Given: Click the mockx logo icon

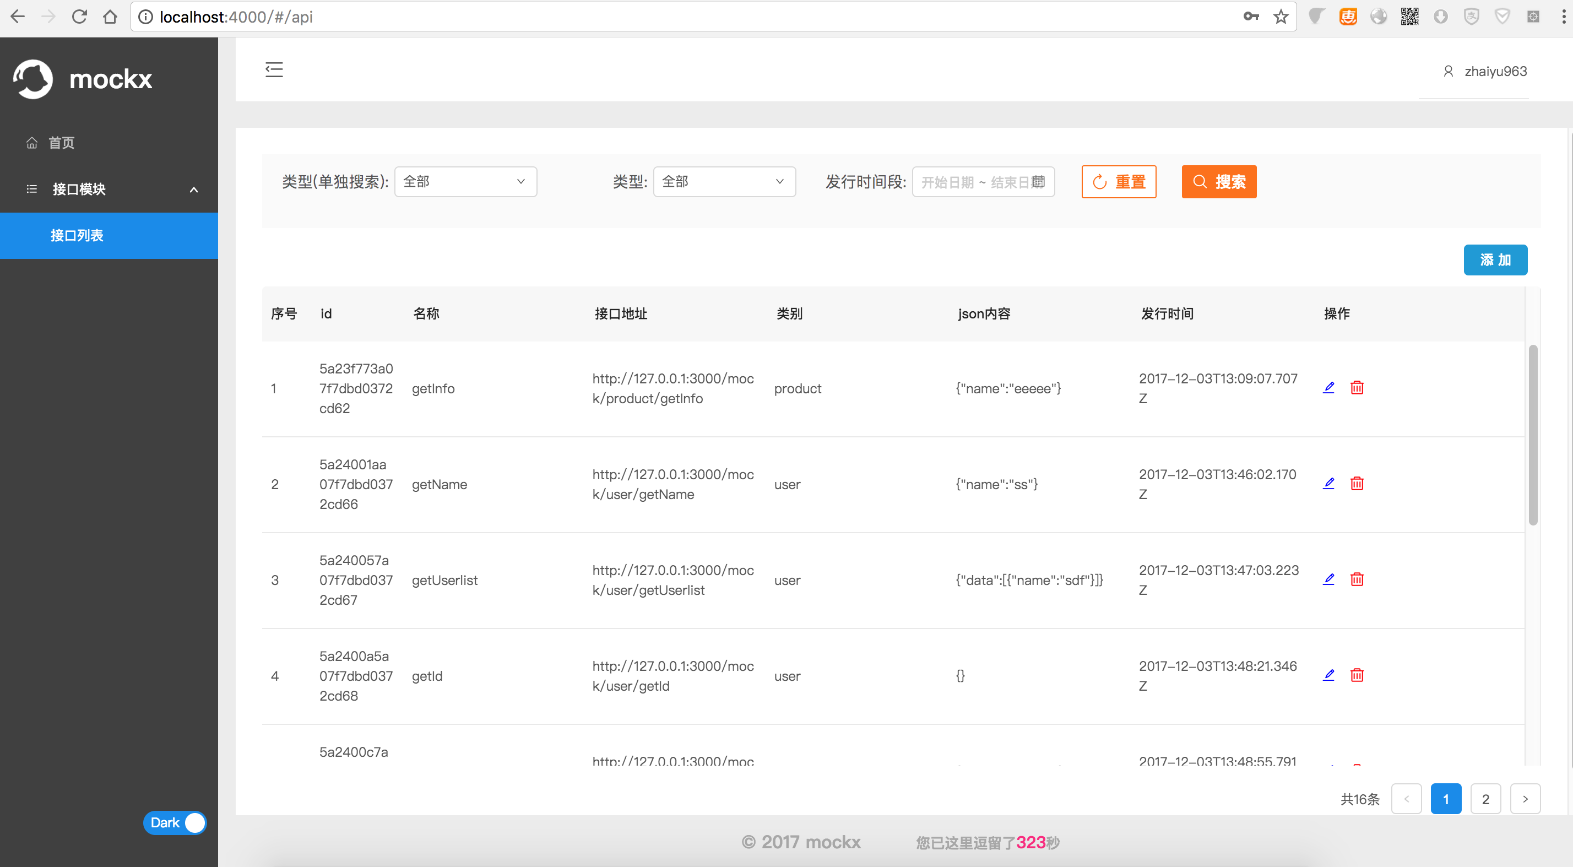Looking at the screenshot, I should [33, 79].
